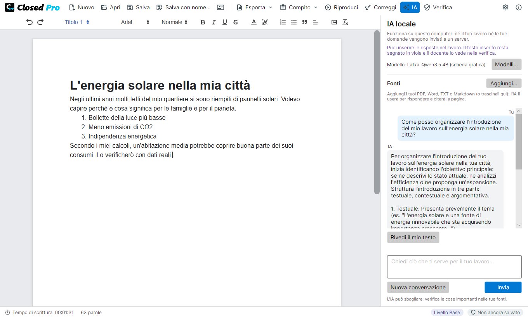Click the document editor scrollbar
The width and height of the screenshot is (528, 318).
click(377, 112)
